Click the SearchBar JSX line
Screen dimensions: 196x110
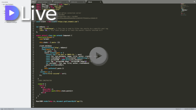[48, 89]
